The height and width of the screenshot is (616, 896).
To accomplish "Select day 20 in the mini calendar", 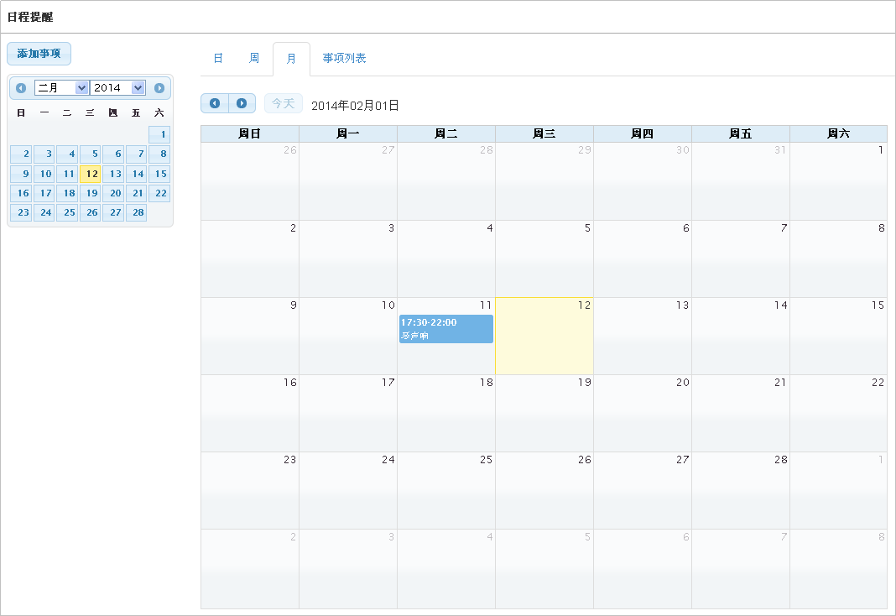I will (113, 193).
